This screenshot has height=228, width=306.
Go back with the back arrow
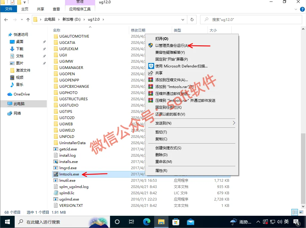tap(6, 19)
